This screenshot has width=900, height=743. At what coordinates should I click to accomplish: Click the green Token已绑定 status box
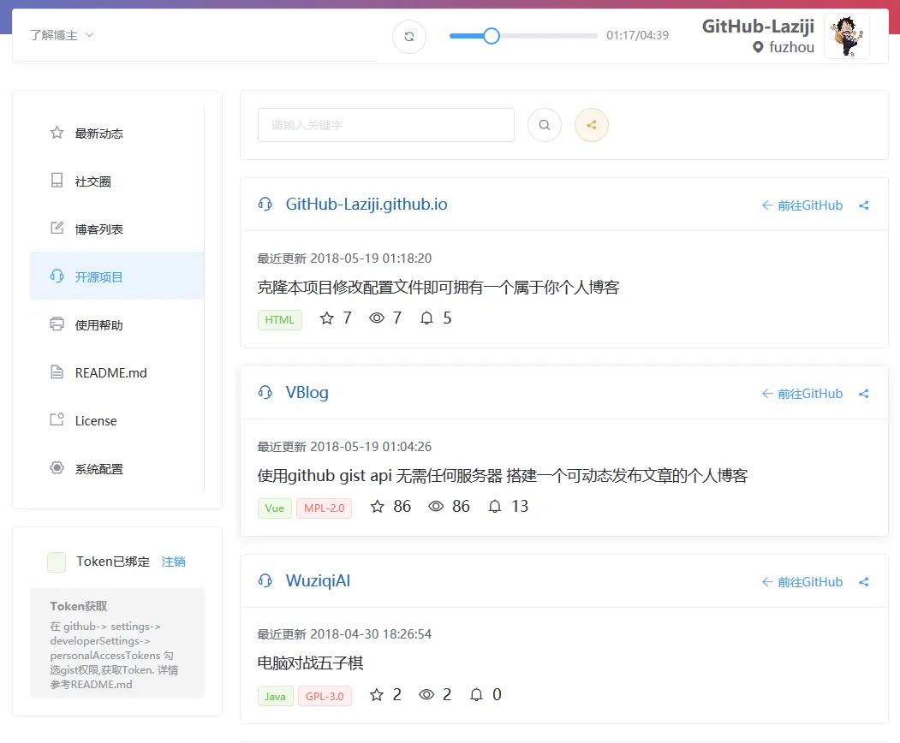57,562
